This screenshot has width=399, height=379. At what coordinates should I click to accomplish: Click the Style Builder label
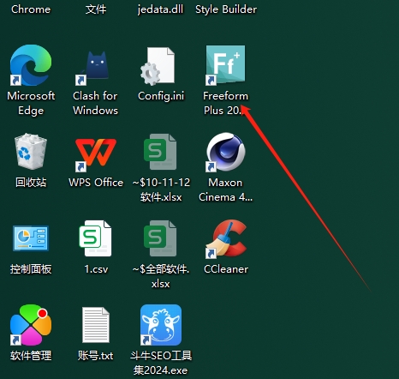(226, 9)
